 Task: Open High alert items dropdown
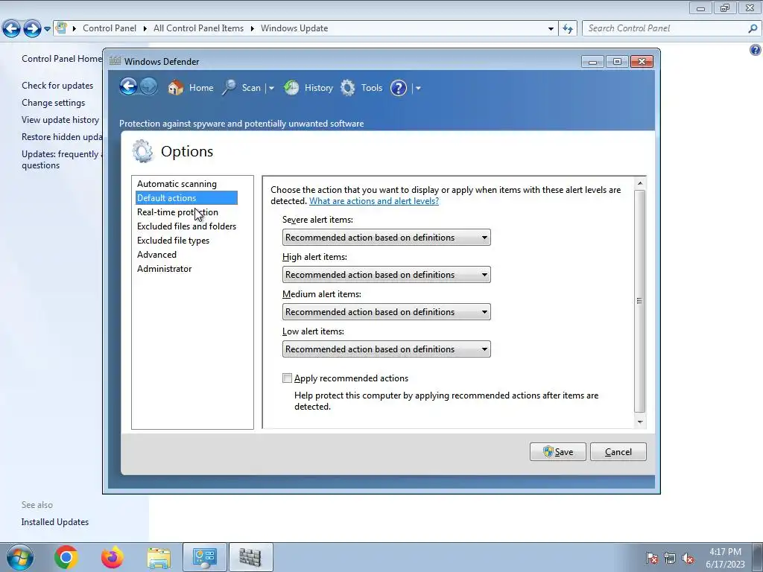click(387, 275)
